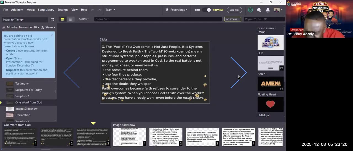The height and width of the screenshot is (151, 353).
Task: Open the Media menu
Action: coord(31,10)
